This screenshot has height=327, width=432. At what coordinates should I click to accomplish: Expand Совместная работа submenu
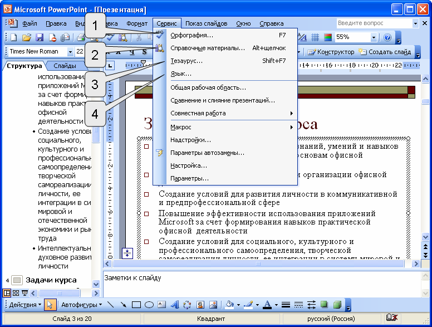point(225,113)
